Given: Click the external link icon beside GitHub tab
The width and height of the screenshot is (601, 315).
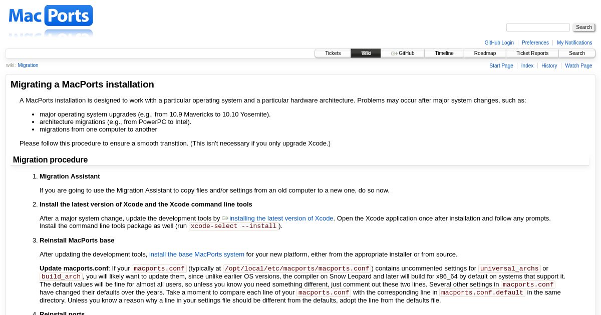Looking at the screenshot, I should [x=394, y=53].
